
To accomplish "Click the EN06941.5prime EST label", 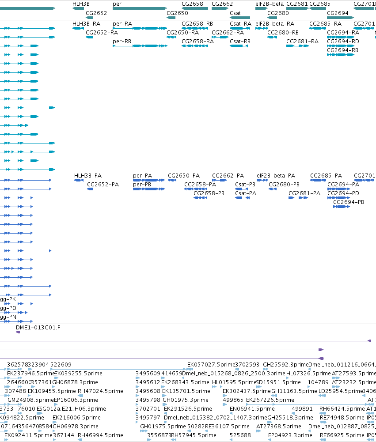I will [252, 409].
